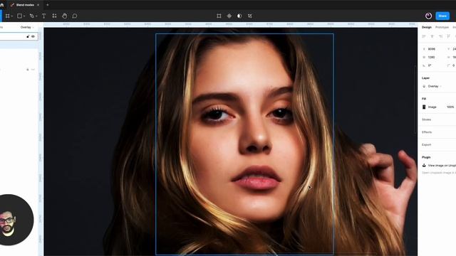Click the blue Share button
This screenshot has height=256, width=456.
click(442, 16)
